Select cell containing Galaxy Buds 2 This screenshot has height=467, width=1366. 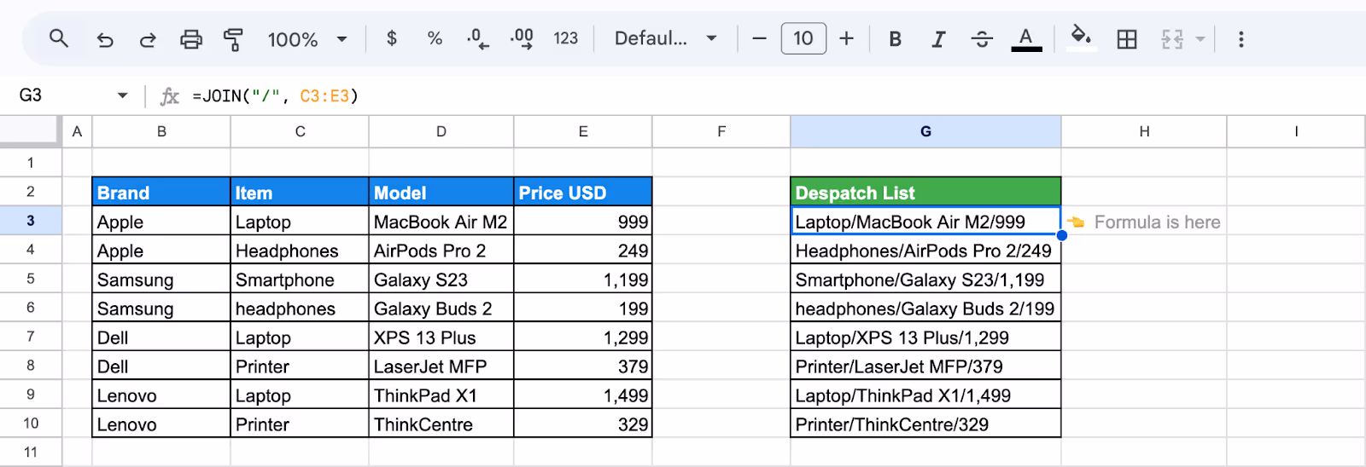[441, 308]
